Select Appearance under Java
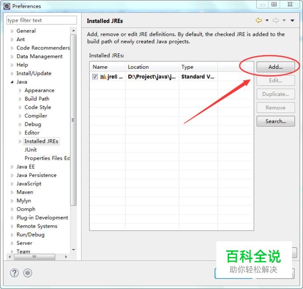 click(39, 91)
